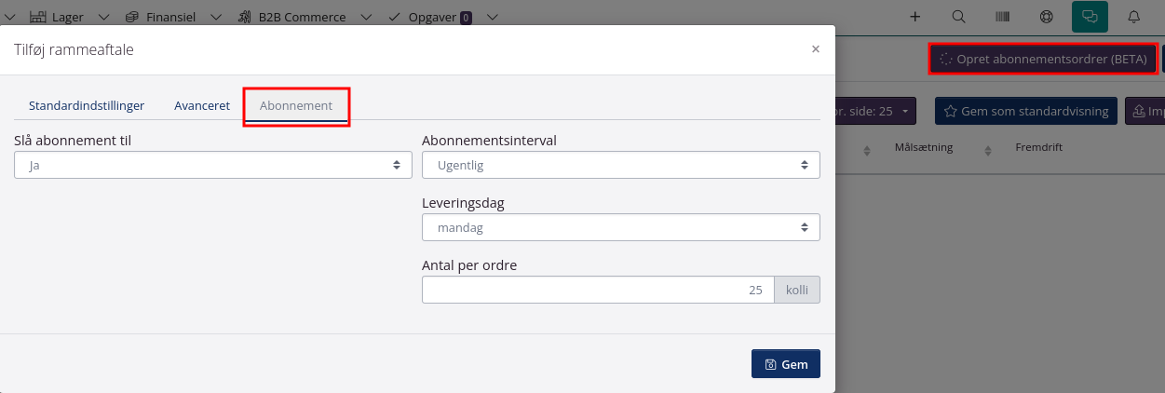This screenshot has width=1165, height=393.
Task: Open 'Slå abonnement til' dropdown
Action: pyautogui.click(x=213, y=165)
